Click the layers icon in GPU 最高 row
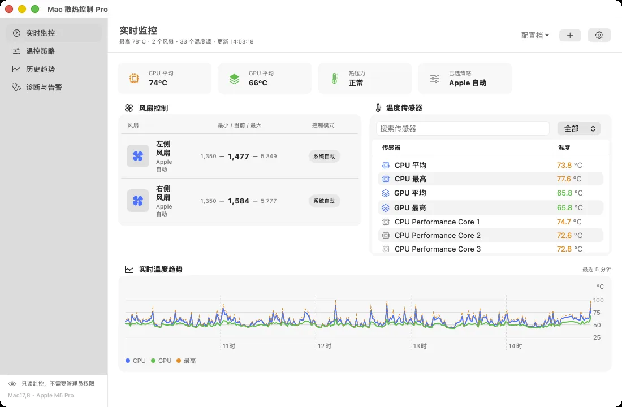The image size is (622, 407). coord(386,207)
